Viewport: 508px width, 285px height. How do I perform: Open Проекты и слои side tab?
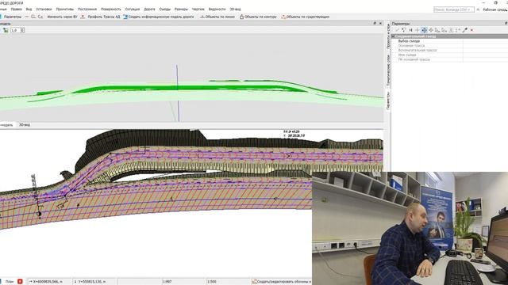(388, 36)
